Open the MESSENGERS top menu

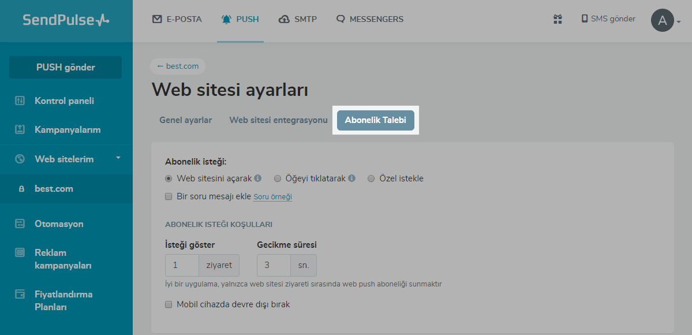[x=370, y=20]
